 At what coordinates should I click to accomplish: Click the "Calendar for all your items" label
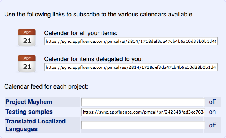pyautogui.click(x=81, y=33)
